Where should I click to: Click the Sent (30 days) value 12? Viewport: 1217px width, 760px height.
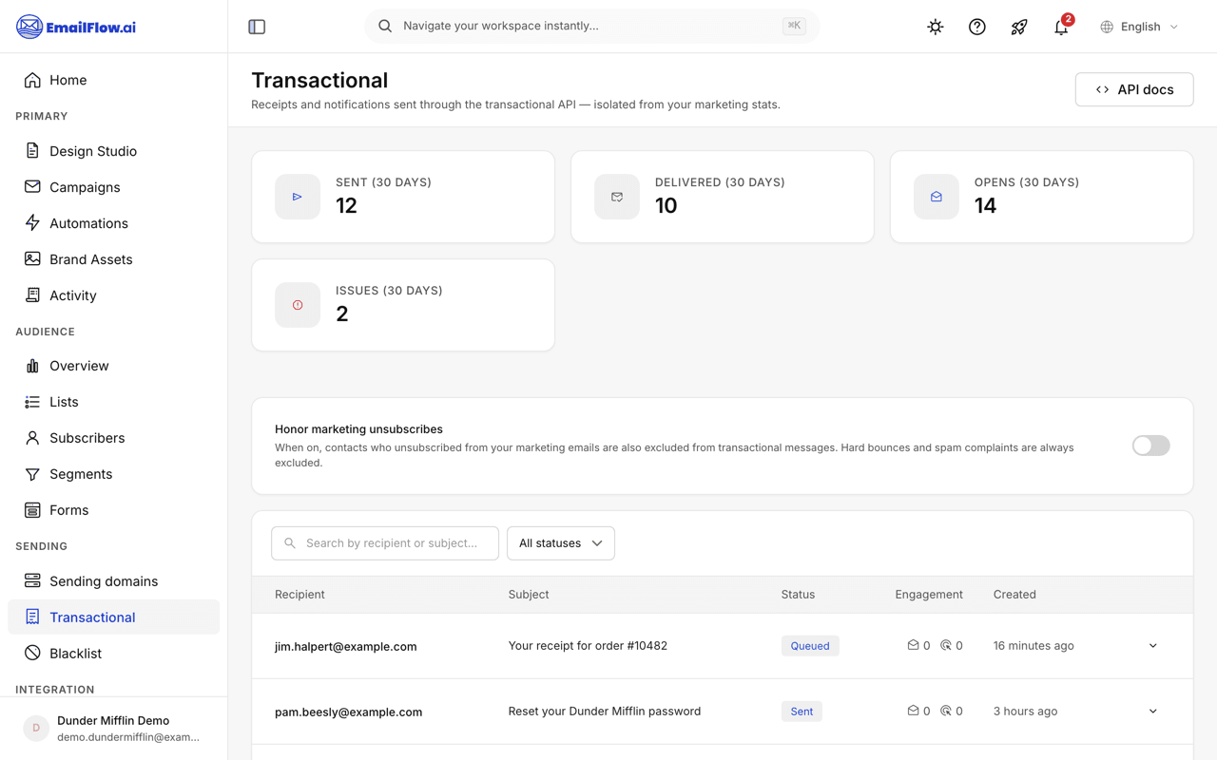pyautogui.click(x=346, y=206)
